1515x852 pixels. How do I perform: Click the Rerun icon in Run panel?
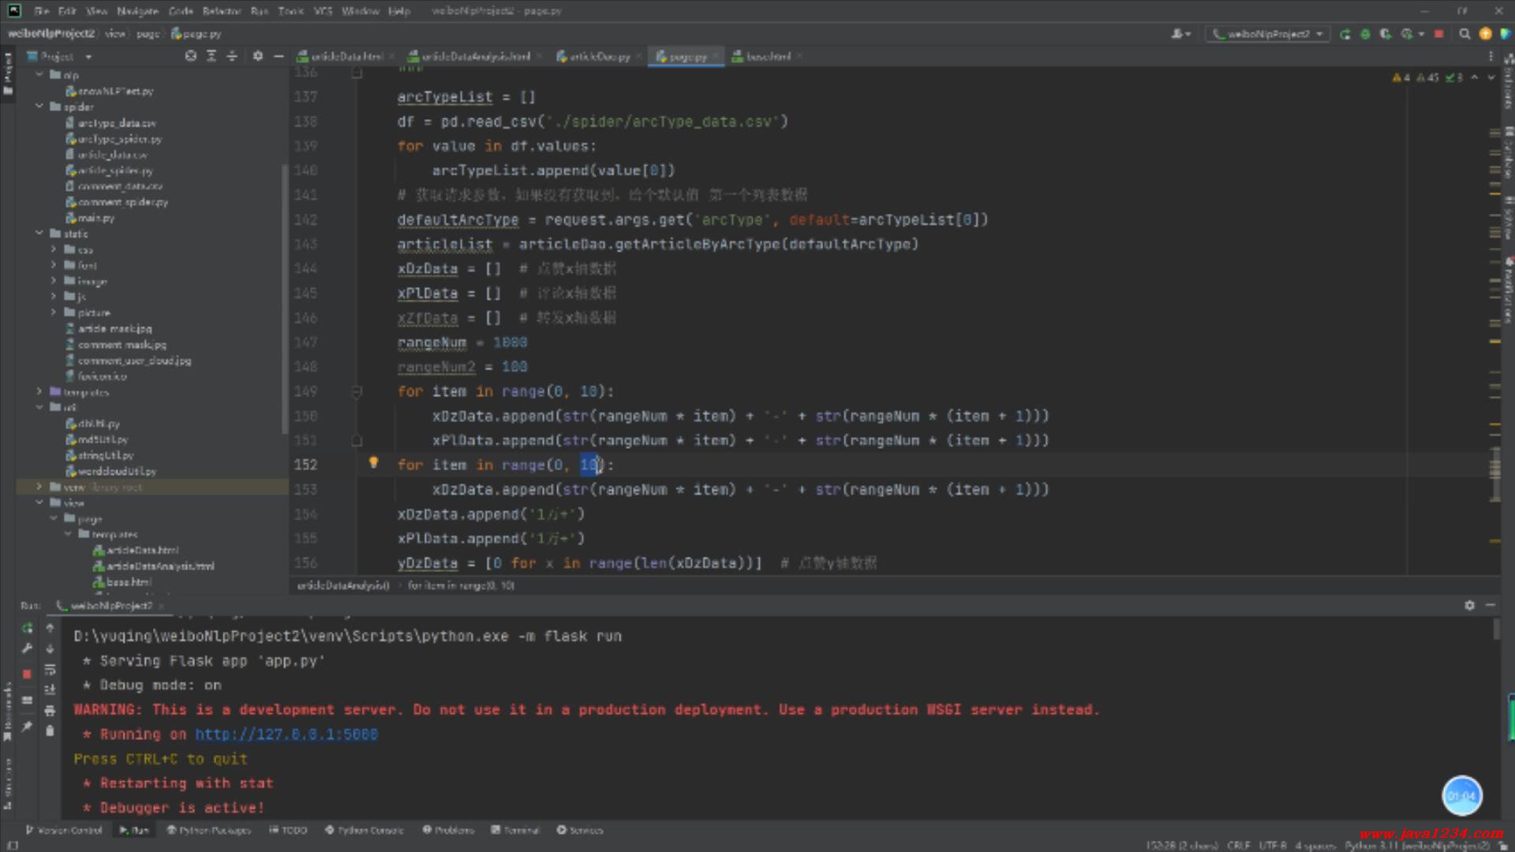[x=28, y=629]
